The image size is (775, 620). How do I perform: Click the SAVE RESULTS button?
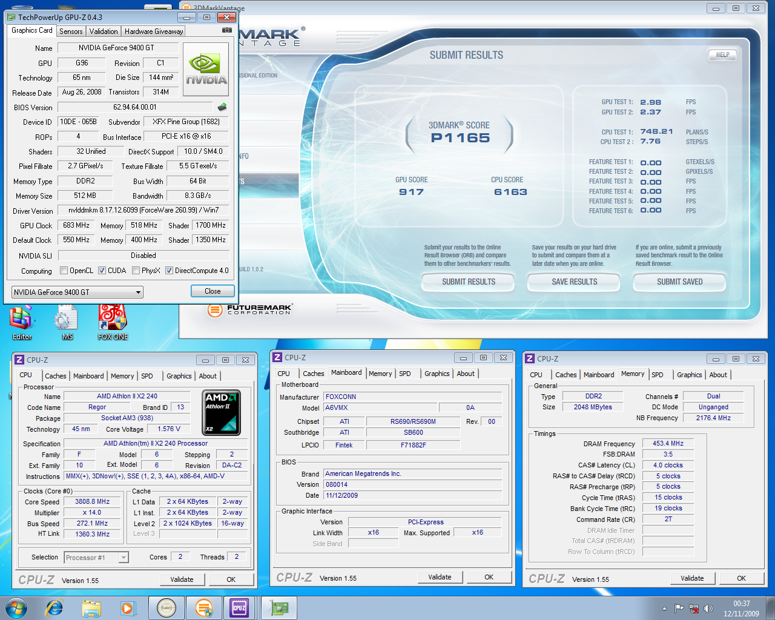574,282
